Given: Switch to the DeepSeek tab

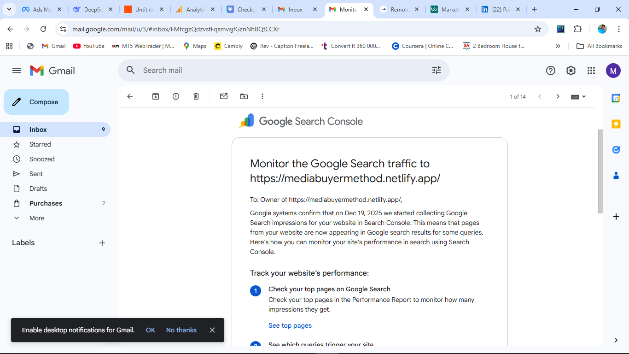Looking at the screenshot, I should pyautogui.click(x=93, y=9).
